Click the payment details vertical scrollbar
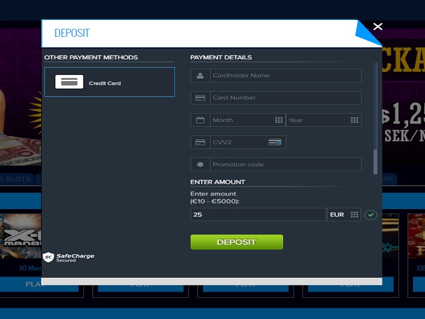 click(376, 119)
